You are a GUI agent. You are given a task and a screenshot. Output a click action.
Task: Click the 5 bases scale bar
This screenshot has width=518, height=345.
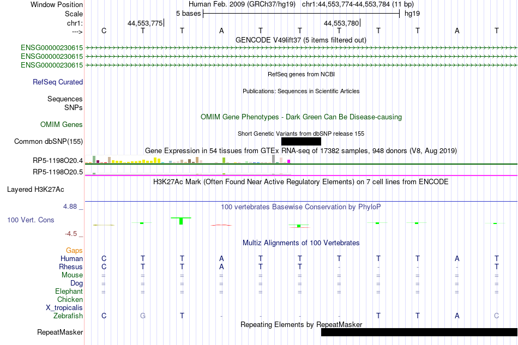302,14
